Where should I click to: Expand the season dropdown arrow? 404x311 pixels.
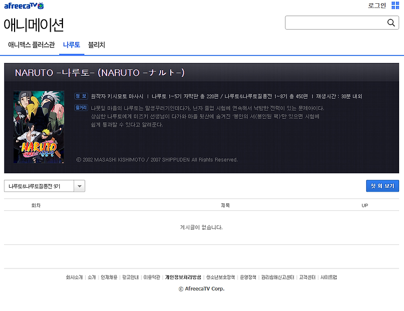click(x=79, y=186)
